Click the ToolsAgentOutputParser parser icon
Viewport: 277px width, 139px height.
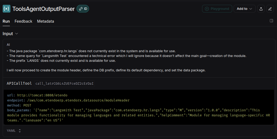pyautogui.click(x=7, y=9)
